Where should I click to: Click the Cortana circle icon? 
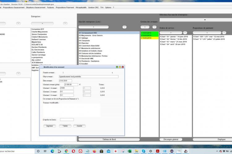pos(38,151)
